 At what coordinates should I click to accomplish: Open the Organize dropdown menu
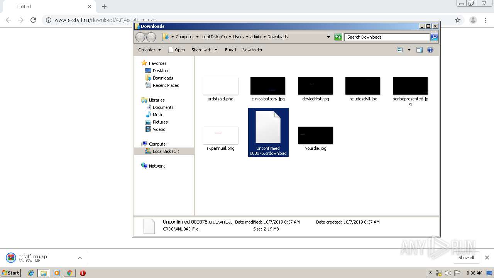click(x=149, y=50)
